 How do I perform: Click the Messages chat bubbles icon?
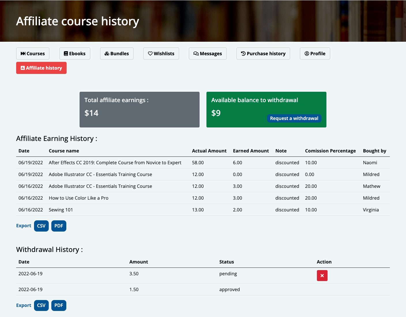pos(196,54)
